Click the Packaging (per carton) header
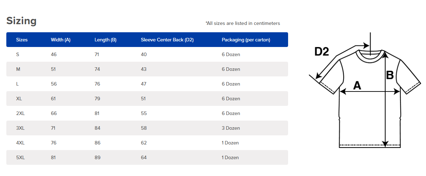 (x=246, y=40)
